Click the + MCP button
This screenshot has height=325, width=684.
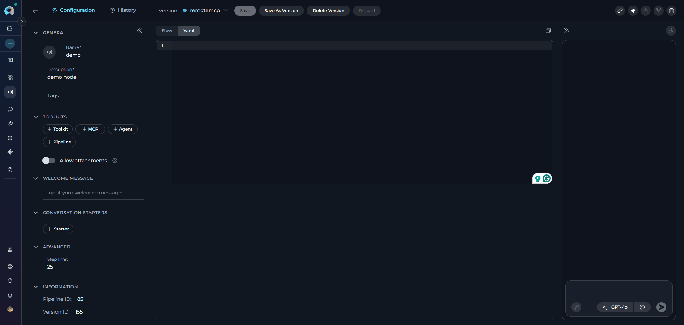pyautogui.click(x=90, y=129)
